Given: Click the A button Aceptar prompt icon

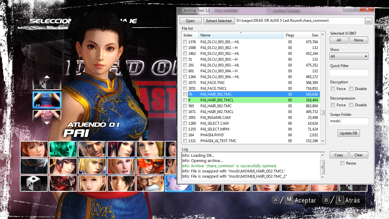Looking at the screenshot, I should coord(276,200).
